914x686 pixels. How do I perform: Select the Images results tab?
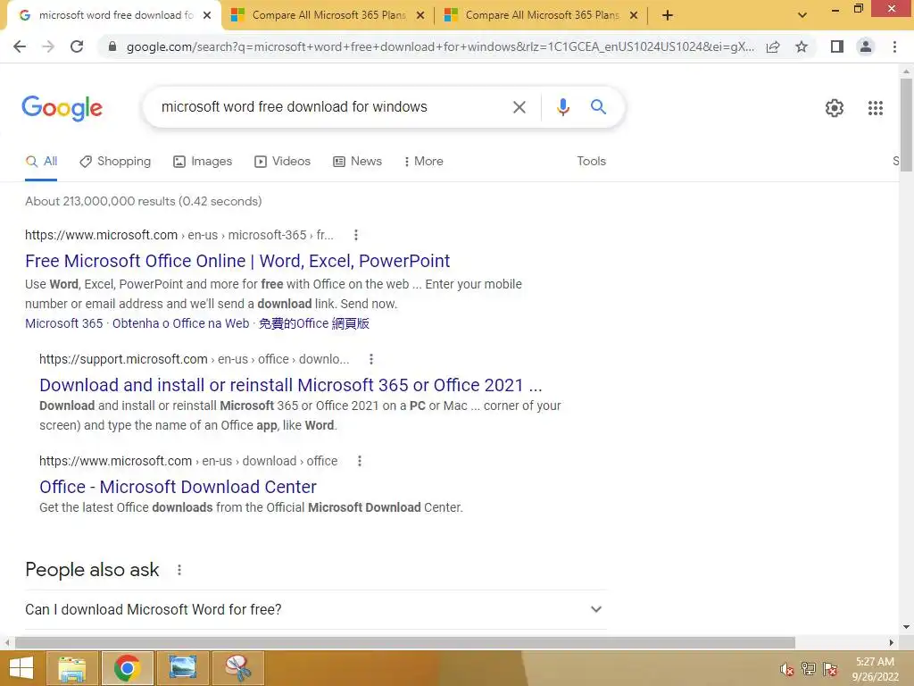pyautogui.click(x=203, y=162)
